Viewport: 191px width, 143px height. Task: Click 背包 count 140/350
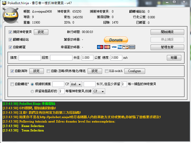78,17
